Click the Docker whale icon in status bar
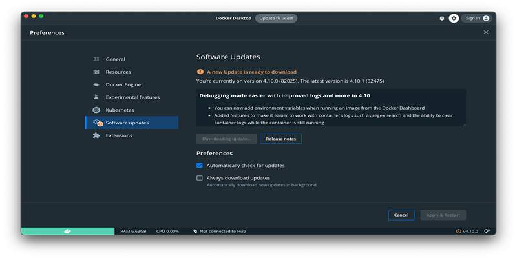This screenshot has height=258, width=517. point(67,231)
